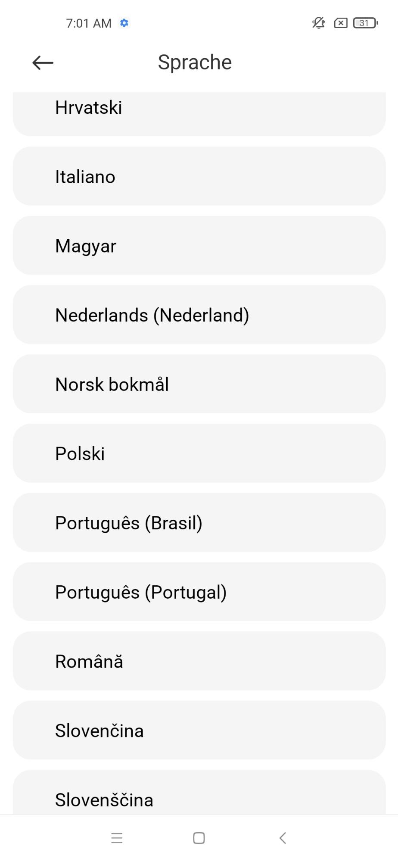Screen dimensions: 398x862
Task: Open recent apps with the menu navigation icon
Action: tap(117, 838)
